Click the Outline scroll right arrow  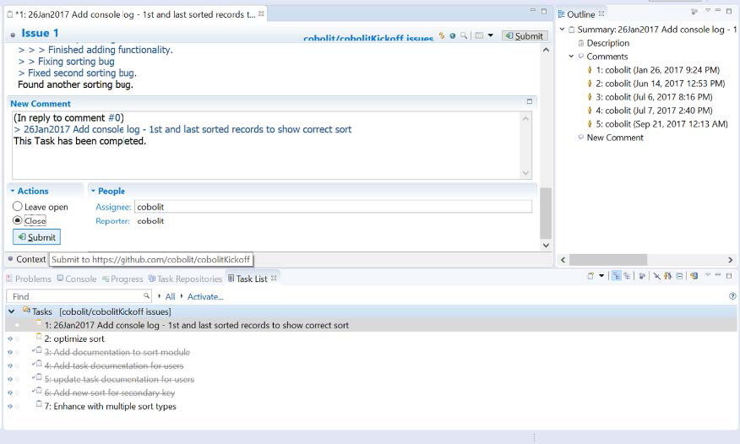[730, 260]
